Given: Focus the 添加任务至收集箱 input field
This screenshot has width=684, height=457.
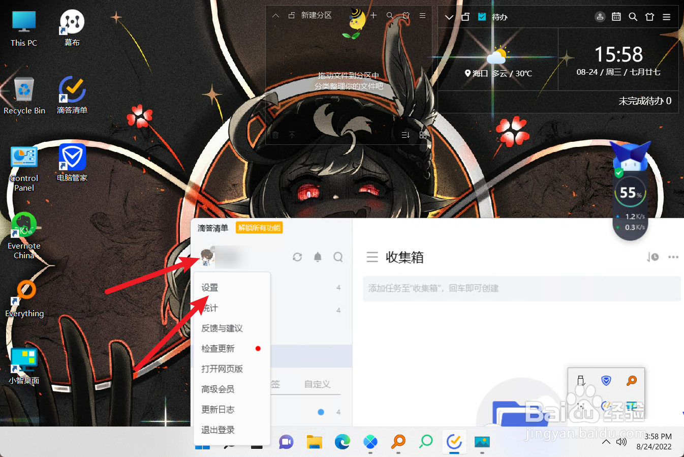Looking at the screenshot, I should pyautogui.click(x=521, y=289).
